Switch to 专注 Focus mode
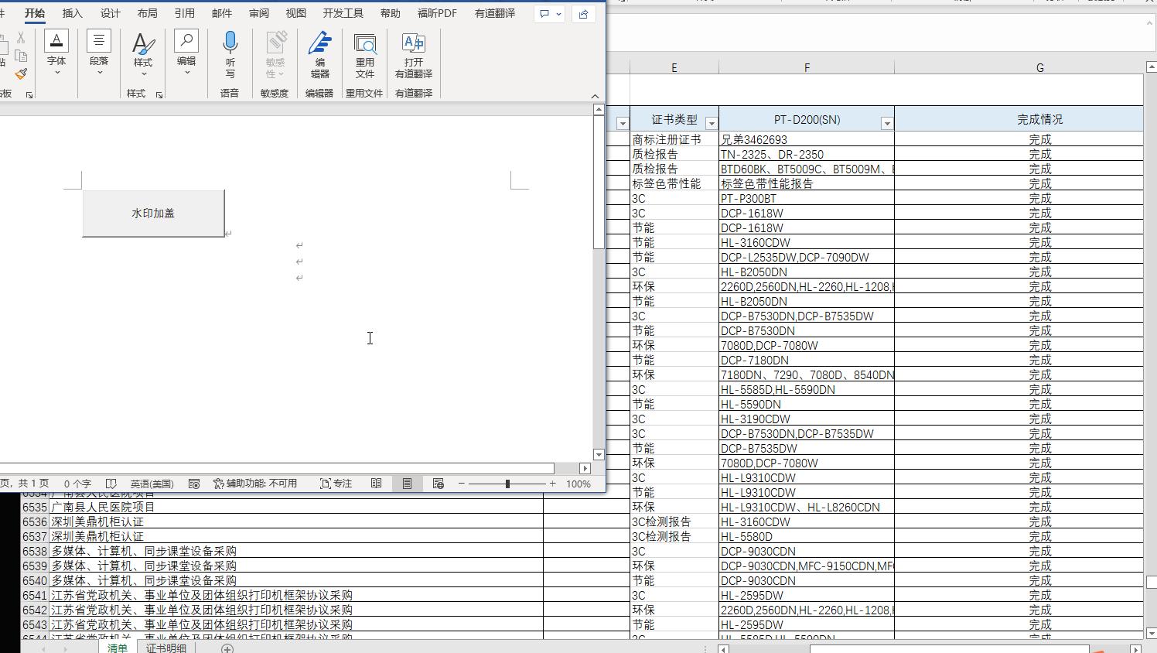Screen dimensions: 1157x653 coord(336,484)
